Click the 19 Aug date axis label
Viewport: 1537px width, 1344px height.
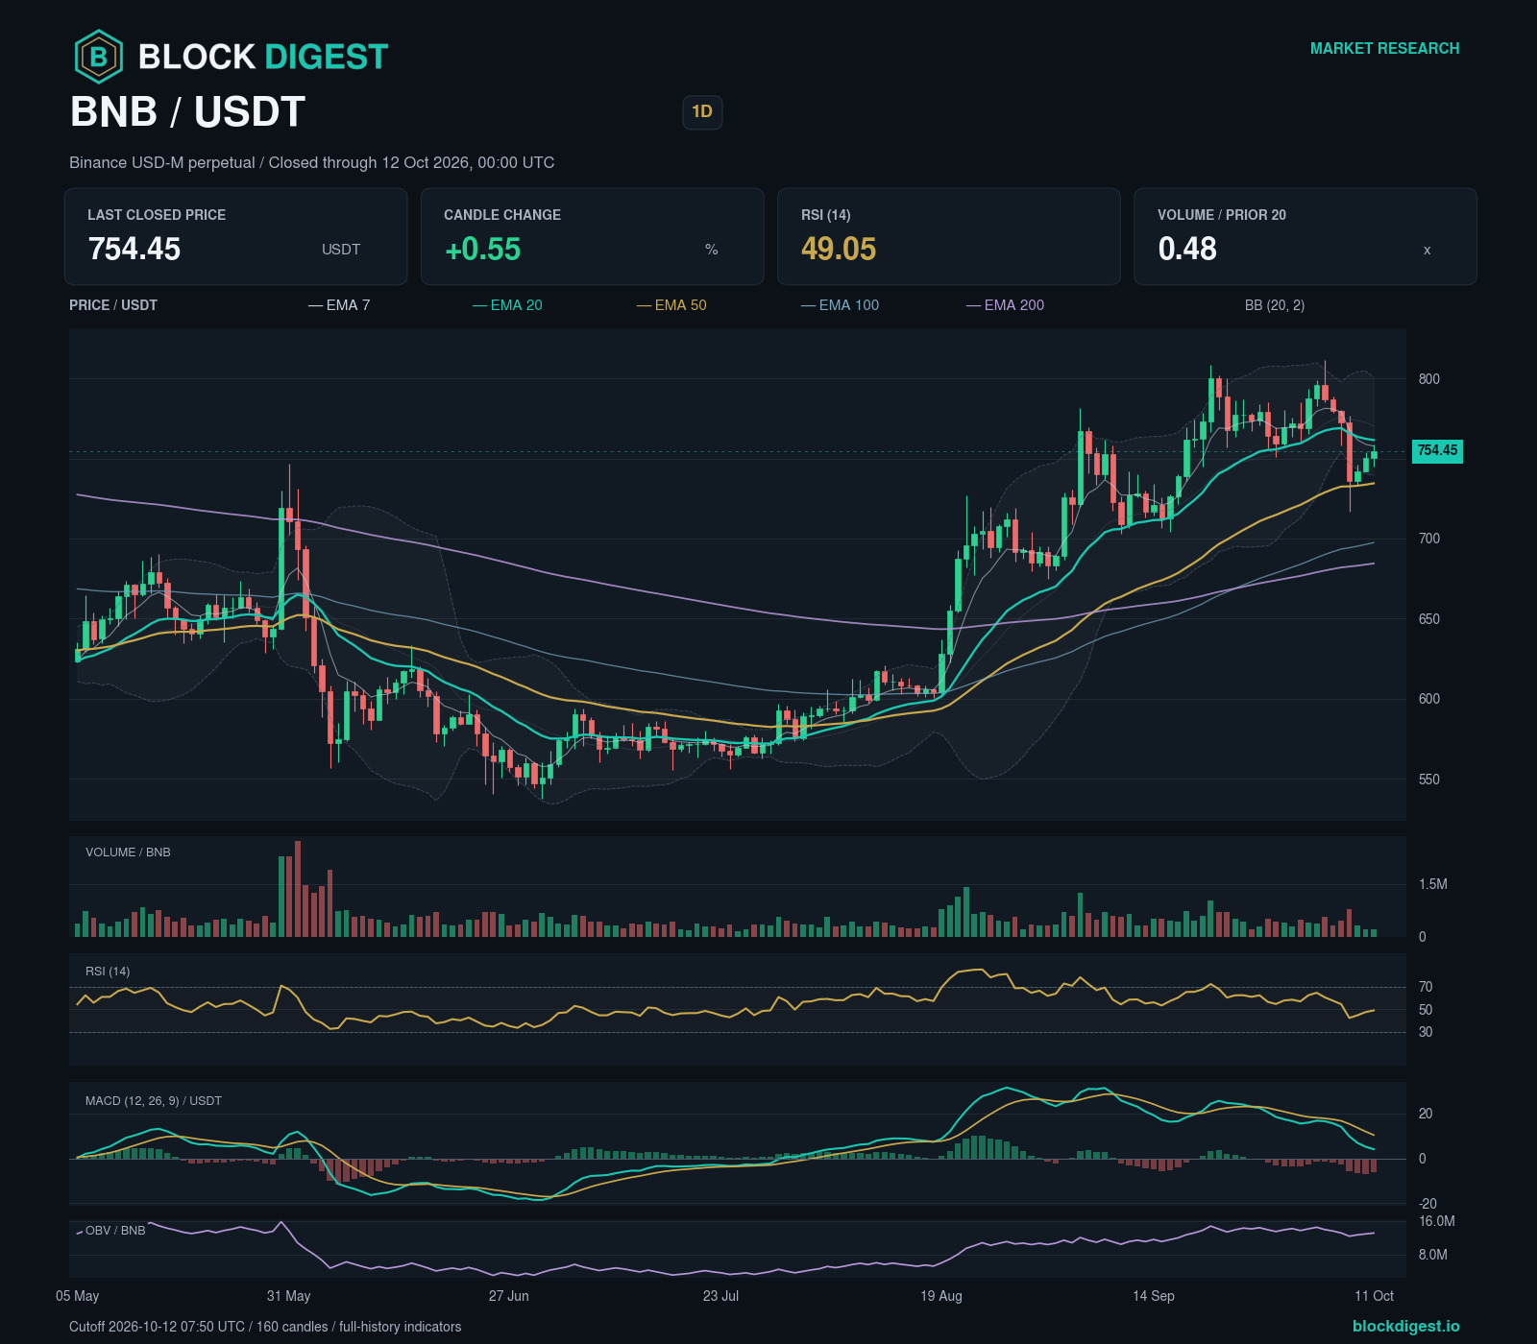tap(941, 1296)
